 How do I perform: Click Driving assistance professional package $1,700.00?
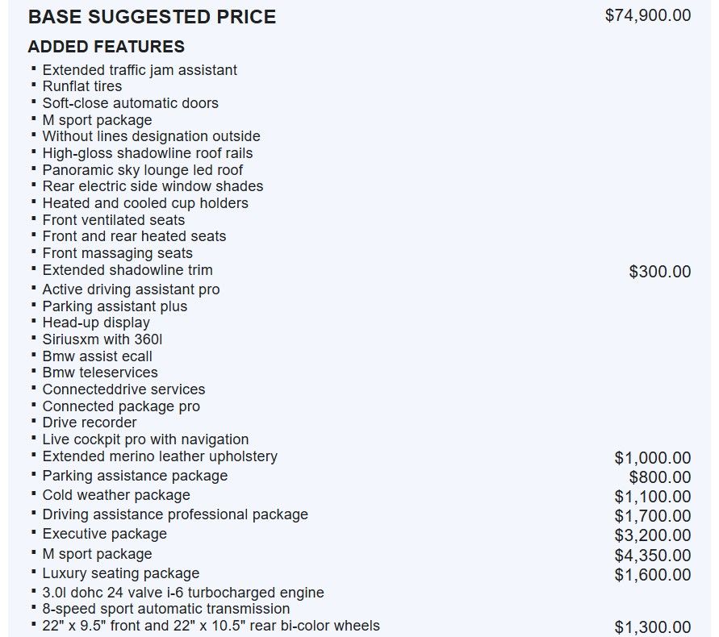653,516
